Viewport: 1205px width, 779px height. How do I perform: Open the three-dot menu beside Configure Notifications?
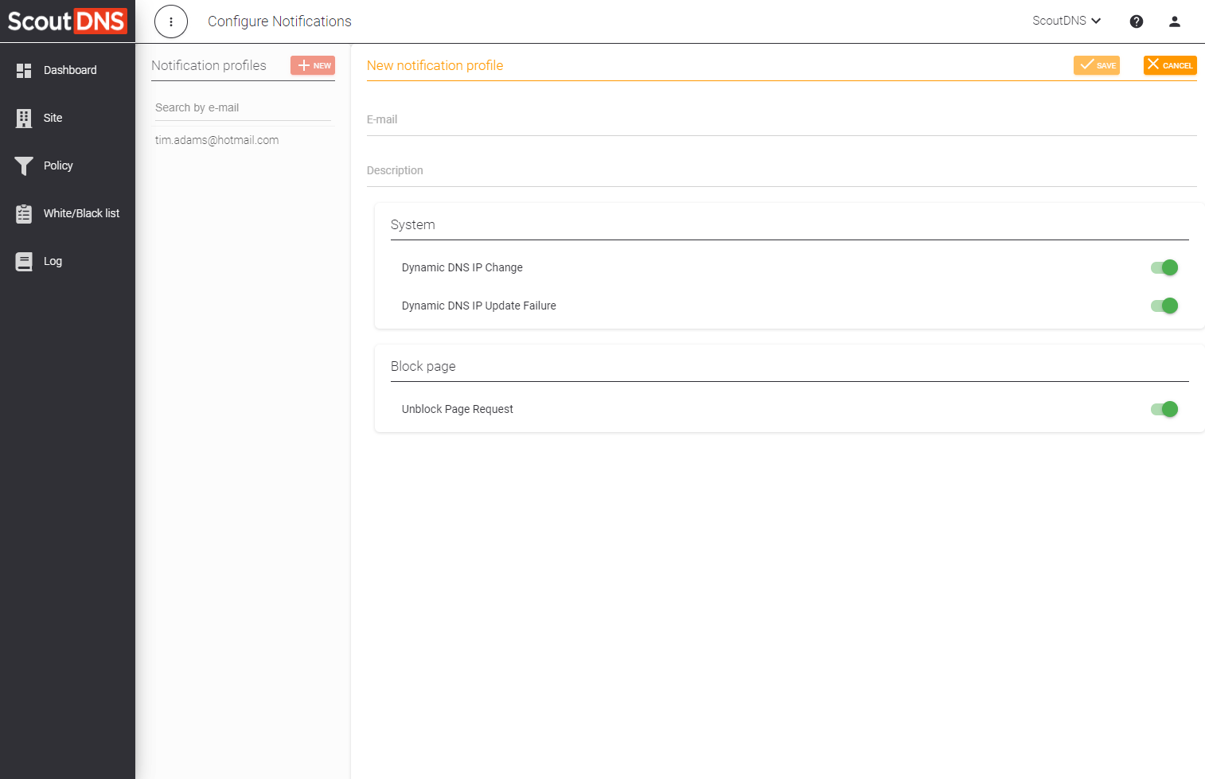(x=171, y=21)
